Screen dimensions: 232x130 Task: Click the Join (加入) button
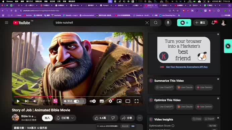click(47, 118)
